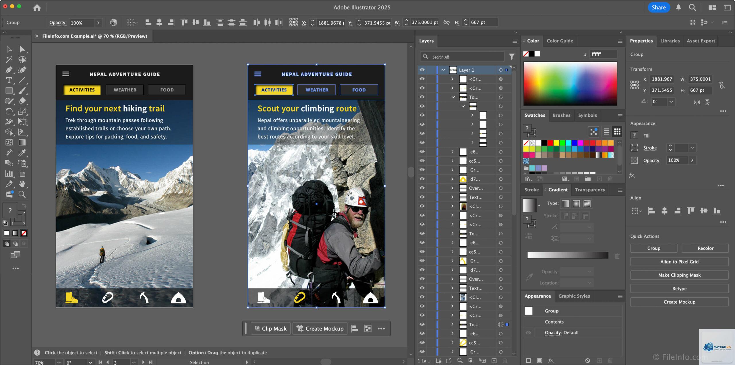
Task: Switch to Color Guide tab
Action: [560, 41]
